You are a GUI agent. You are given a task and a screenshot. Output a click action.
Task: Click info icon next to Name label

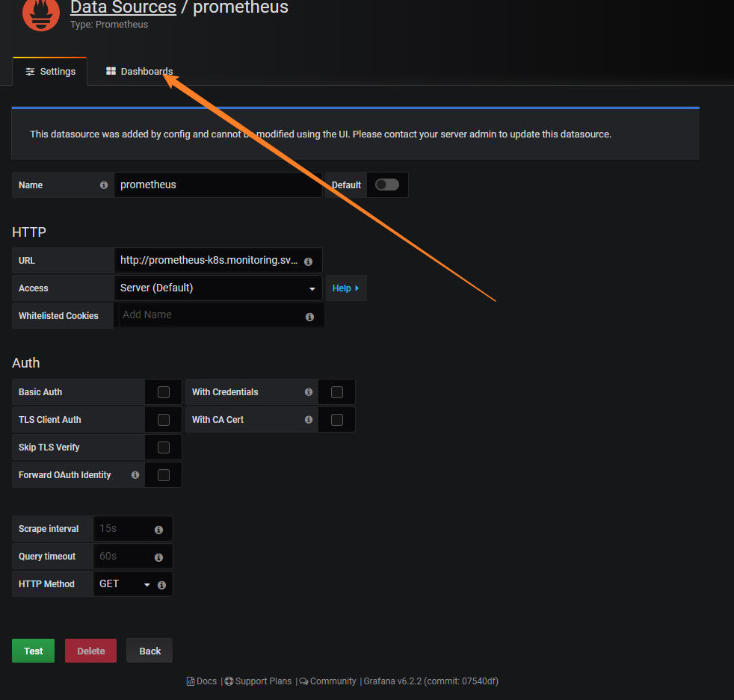(x=104, y=185)
